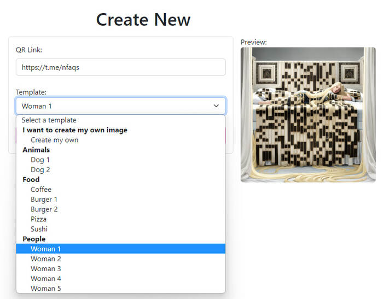
Task: Click the 'Template:' label
Action: pyautogui.click(x=31, y=92)
